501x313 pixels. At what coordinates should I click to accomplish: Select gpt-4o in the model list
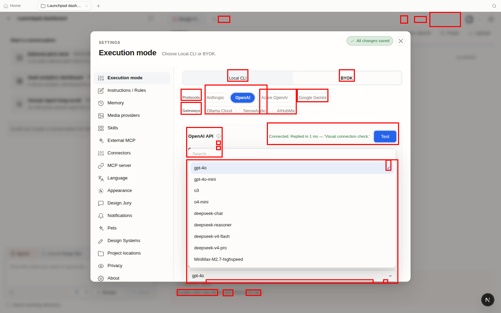pyautogui.click(x=292, y=168)
